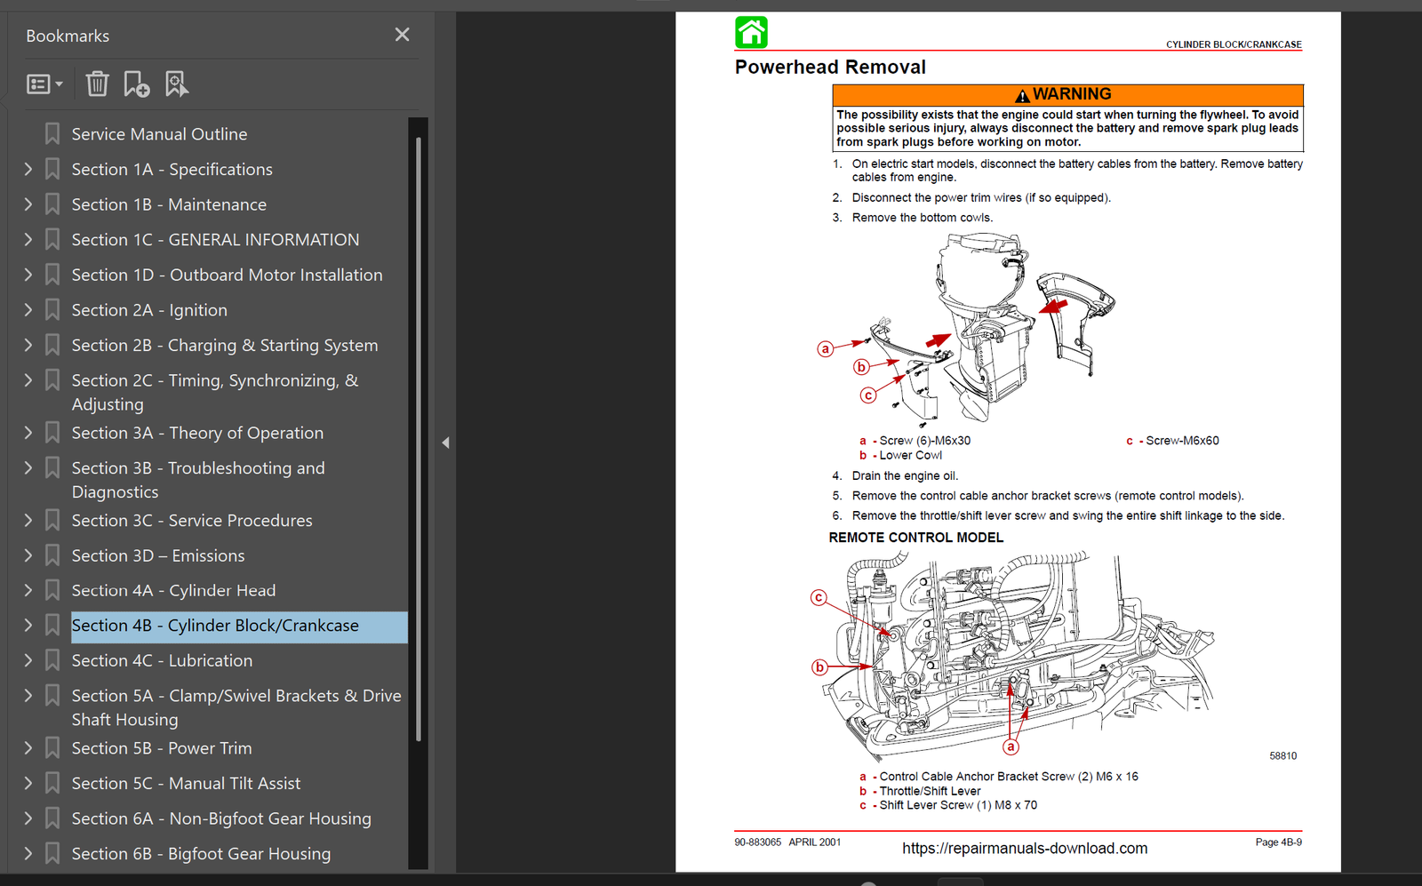Viewport: 1422px width, 886px height.
Task: Open the bookmarks options dropdown menu
Action: [x=44, y=84]
